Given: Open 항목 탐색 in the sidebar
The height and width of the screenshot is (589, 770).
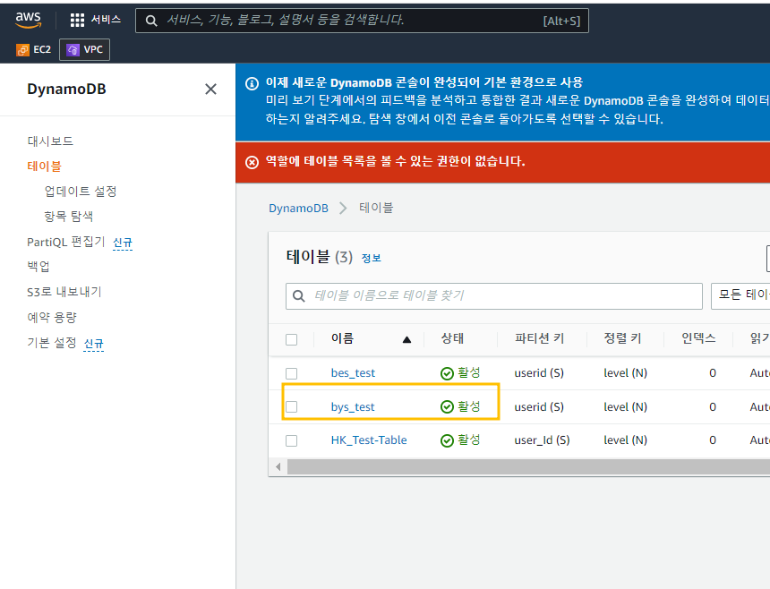Looking at the screenshot, I should [x=69, y=217].
